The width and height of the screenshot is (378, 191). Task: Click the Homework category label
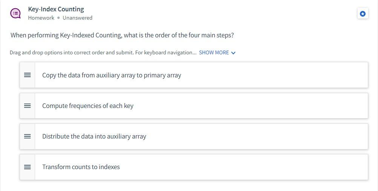(41, 18)
